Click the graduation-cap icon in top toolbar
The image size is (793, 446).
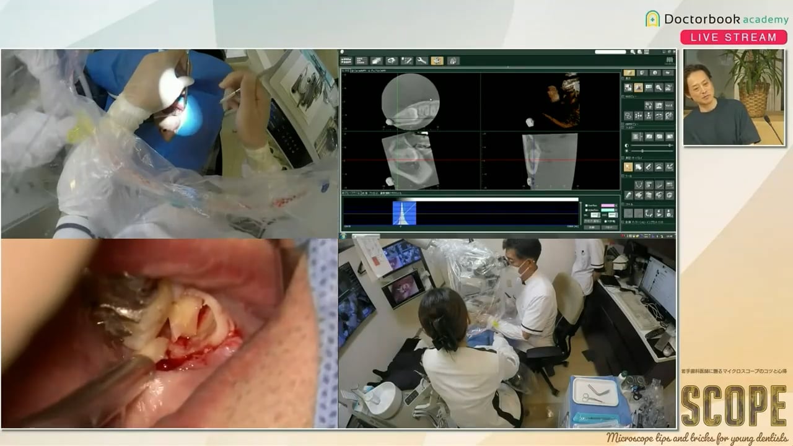[x=392, y=61]
